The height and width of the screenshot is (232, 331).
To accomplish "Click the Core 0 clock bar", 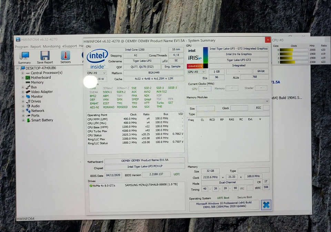I will (294, 50).
